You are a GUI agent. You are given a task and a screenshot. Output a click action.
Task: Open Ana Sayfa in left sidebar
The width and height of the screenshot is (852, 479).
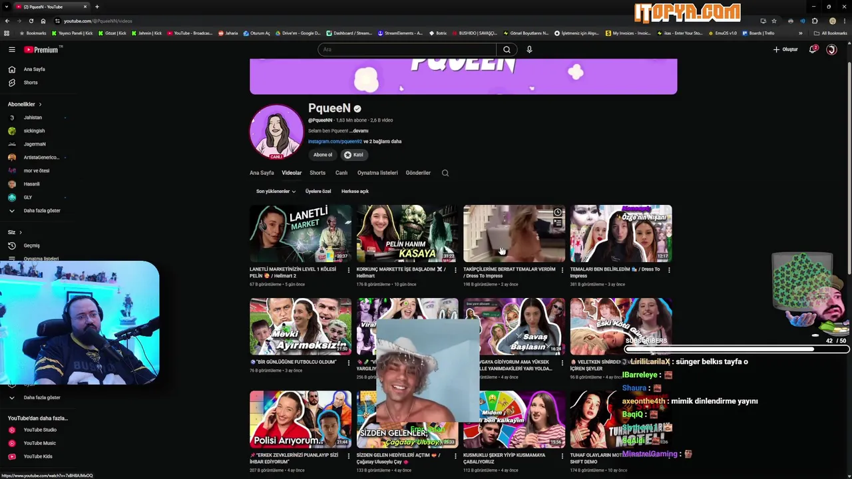pyautogui.click(x=35, y=69)
